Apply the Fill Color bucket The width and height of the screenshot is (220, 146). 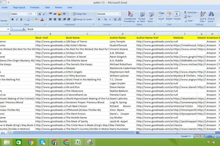pos(36,20)
